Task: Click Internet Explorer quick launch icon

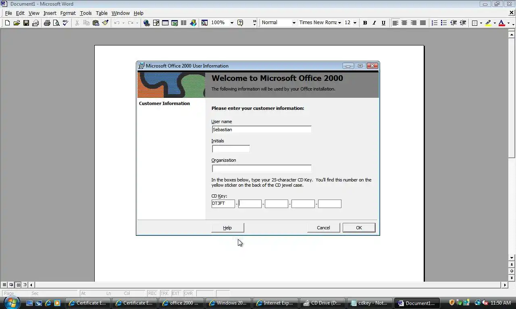Action: click(48, 303)
